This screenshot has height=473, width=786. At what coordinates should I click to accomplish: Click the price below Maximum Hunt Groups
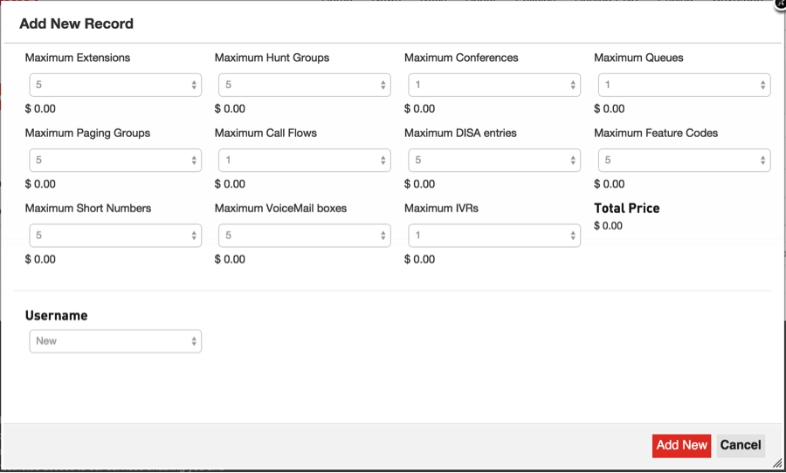(230, 109)
